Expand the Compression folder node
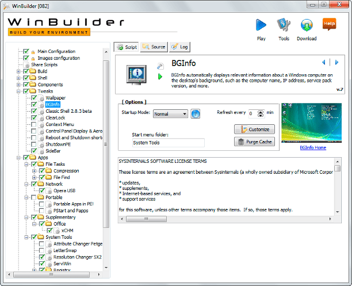Screen dimensions: 352x286 pos(34,171)
